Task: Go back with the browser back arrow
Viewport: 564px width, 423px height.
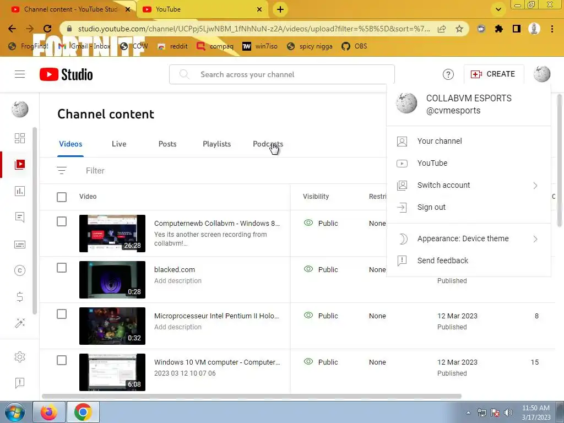Action: (x=12, y=29)
